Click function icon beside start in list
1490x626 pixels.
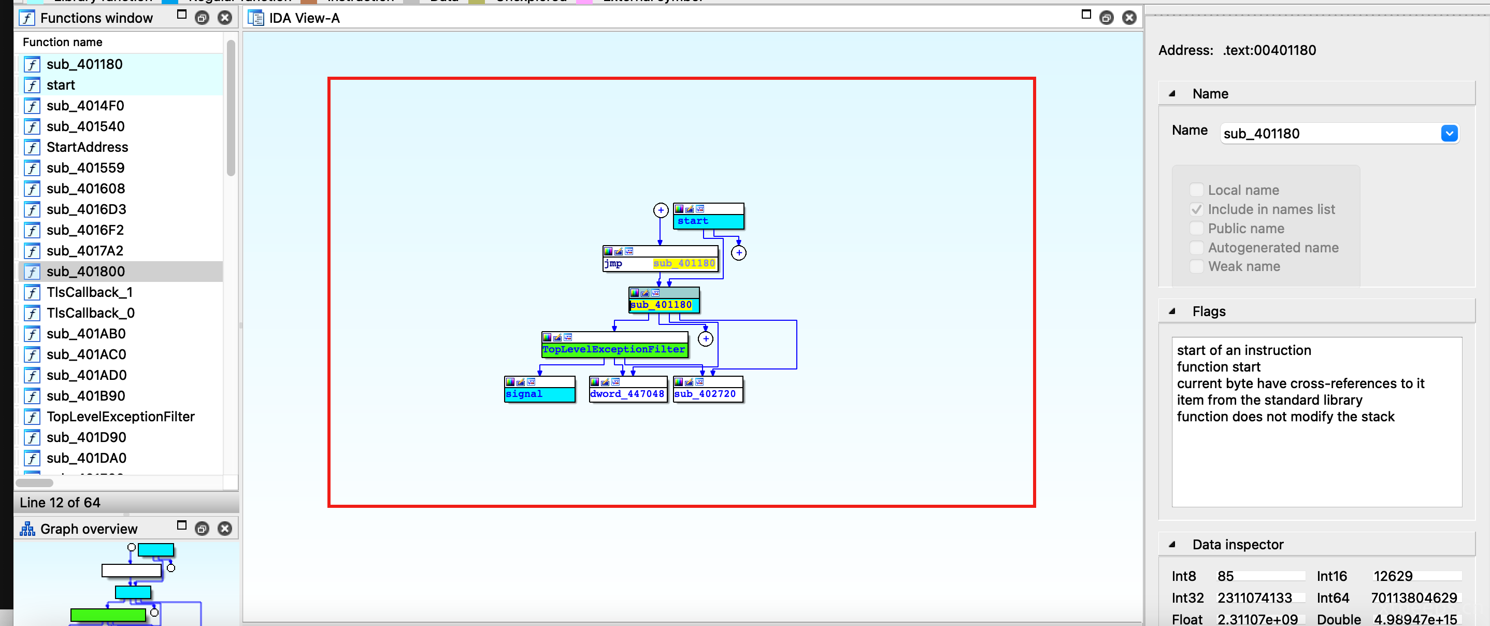click(33, 85)
